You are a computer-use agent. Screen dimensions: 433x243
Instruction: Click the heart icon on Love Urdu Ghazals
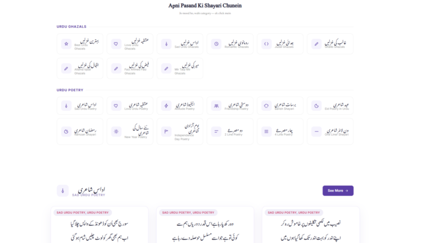(x=116, y=44)
